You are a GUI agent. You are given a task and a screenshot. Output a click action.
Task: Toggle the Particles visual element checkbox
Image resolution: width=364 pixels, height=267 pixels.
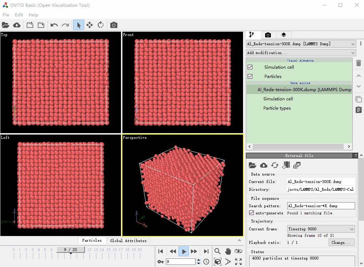point(250,76)
